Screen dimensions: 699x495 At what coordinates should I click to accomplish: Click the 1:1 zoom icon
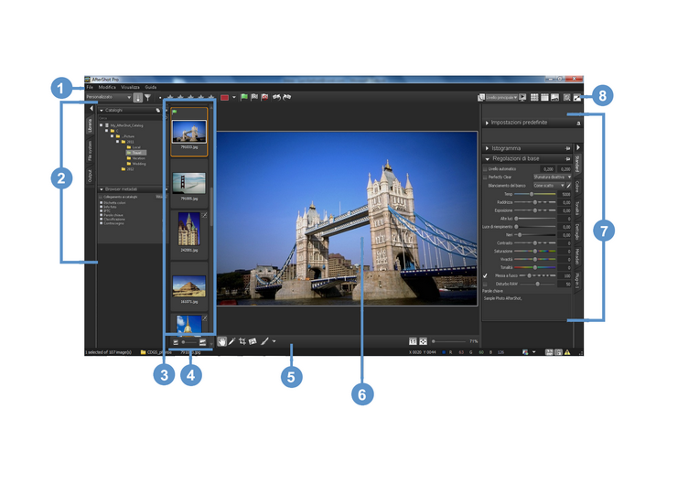pyautogui.click(x=412, y=341)
